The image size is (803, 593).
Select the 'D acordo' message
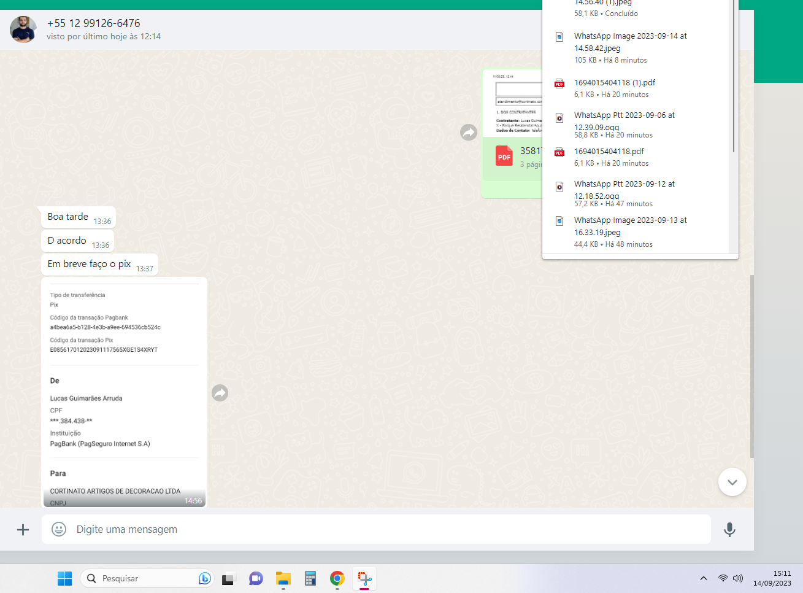(x=77, y=241)
